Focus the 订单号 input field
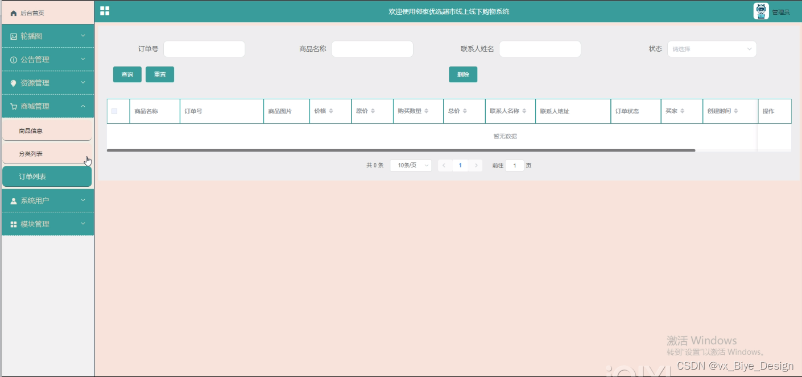 204,49
